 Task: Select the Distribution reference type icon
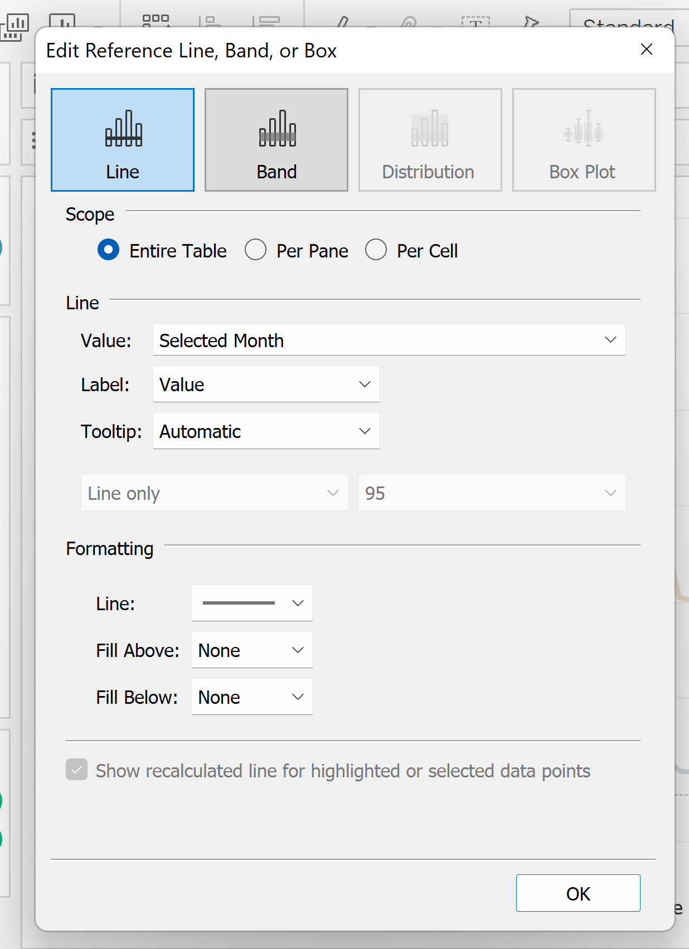(430, 140)
